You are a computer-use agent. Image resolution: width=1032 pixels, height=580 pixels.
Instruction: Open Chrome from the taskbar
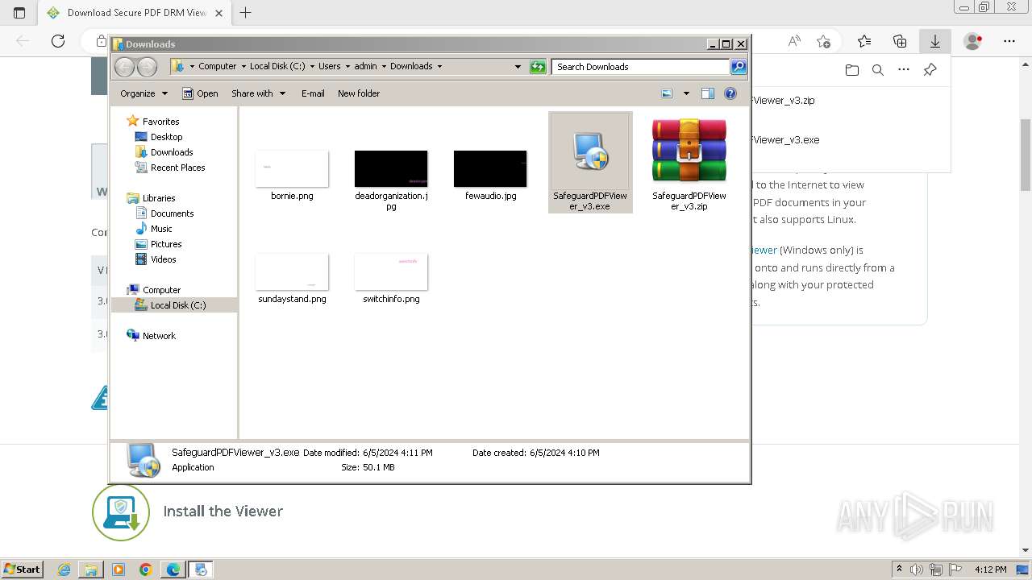(146, 570)
